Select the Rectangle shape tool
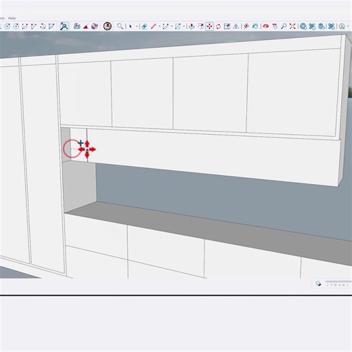352x352 pixels. click(178, 26)
